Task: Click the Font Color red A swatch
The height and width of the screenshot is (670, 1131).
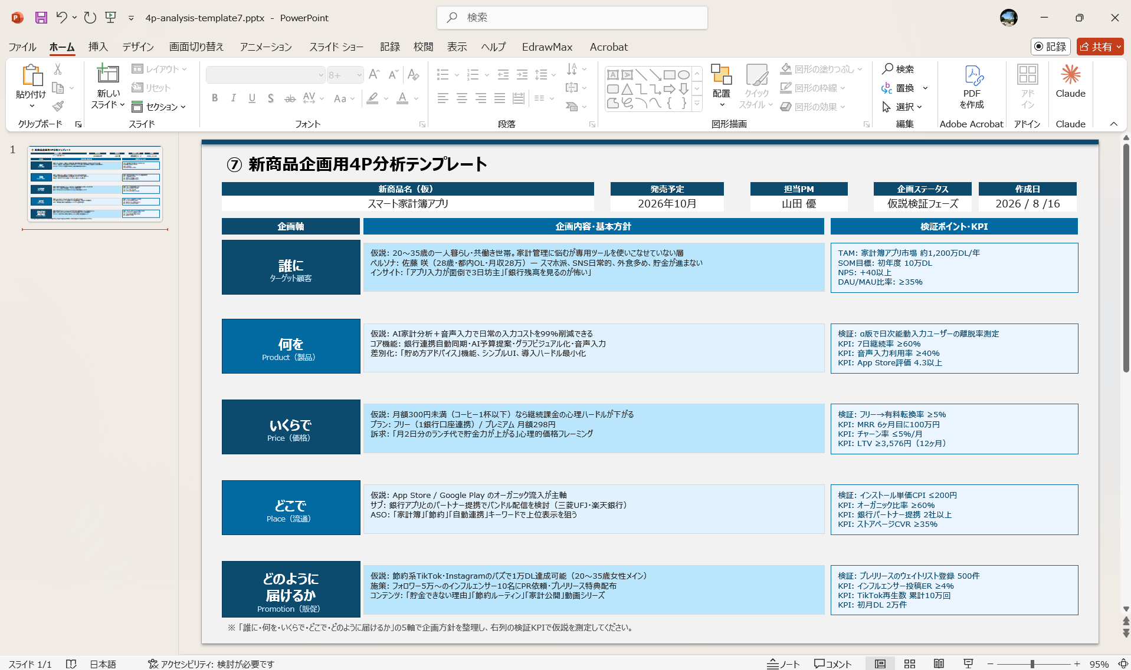Action: point(402,98)
